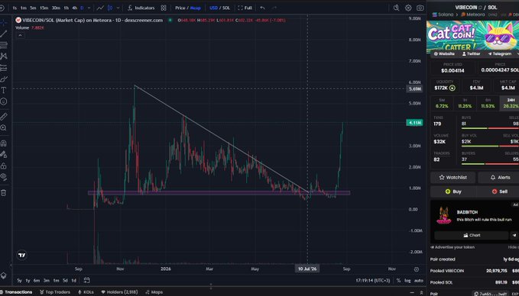Show 6m date range
The image size is (519, 296).
pyautogui.click(x=37, y=281)
